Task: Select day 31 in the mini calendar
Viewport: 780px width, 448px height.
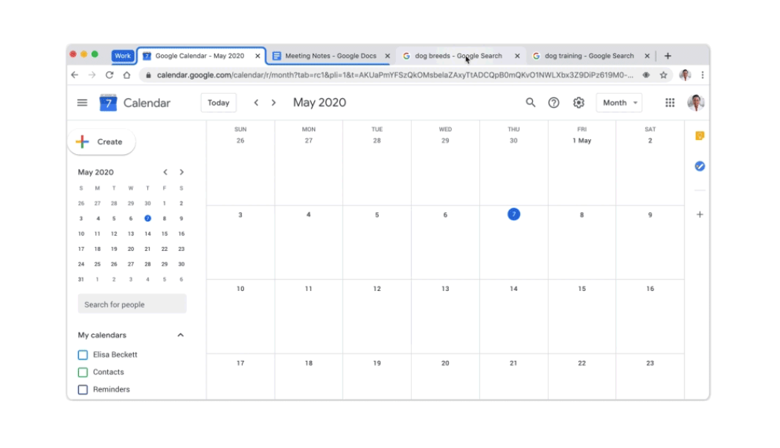Action: (80, 279)
